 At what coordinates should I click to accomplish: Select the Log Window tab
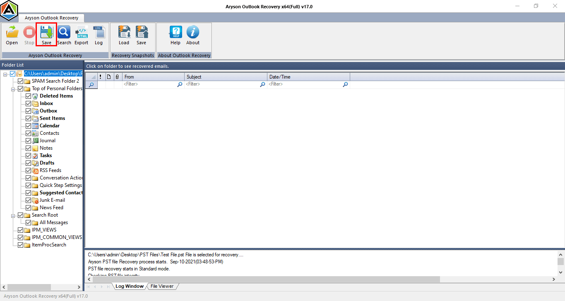[129, 286]
